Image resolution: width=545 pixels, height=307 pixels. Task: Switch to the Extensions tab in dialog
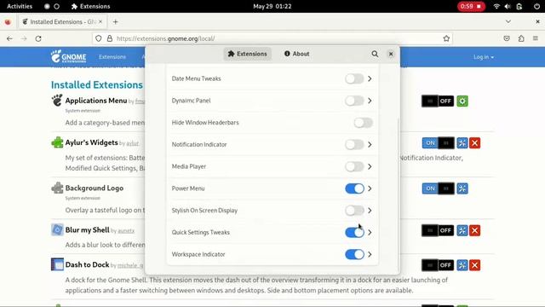(x=248, y=54)
